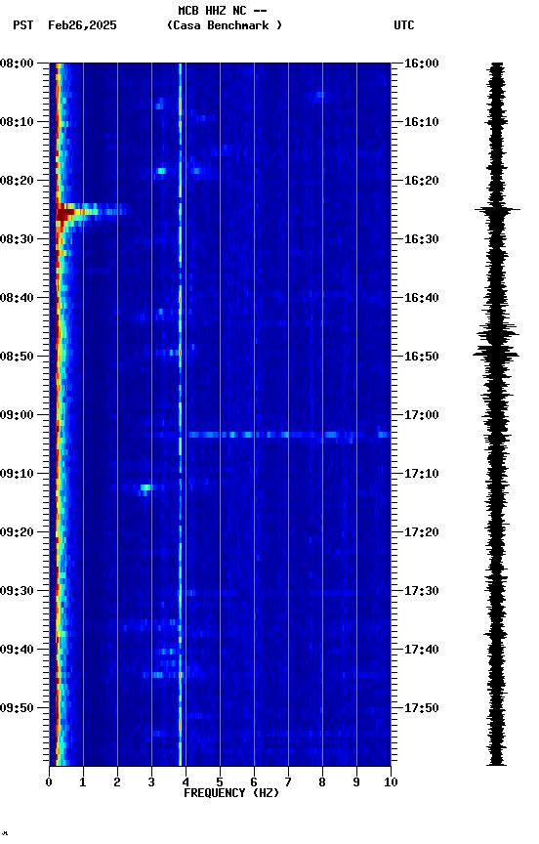The height and width of the screenshot is (844, 539).
Task: Click the 09:20 PST time label
Action: (17, 532)
